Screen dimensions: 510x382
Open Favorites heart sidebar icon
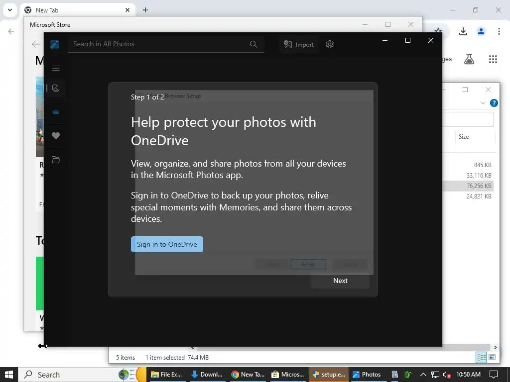click(56, 136)
